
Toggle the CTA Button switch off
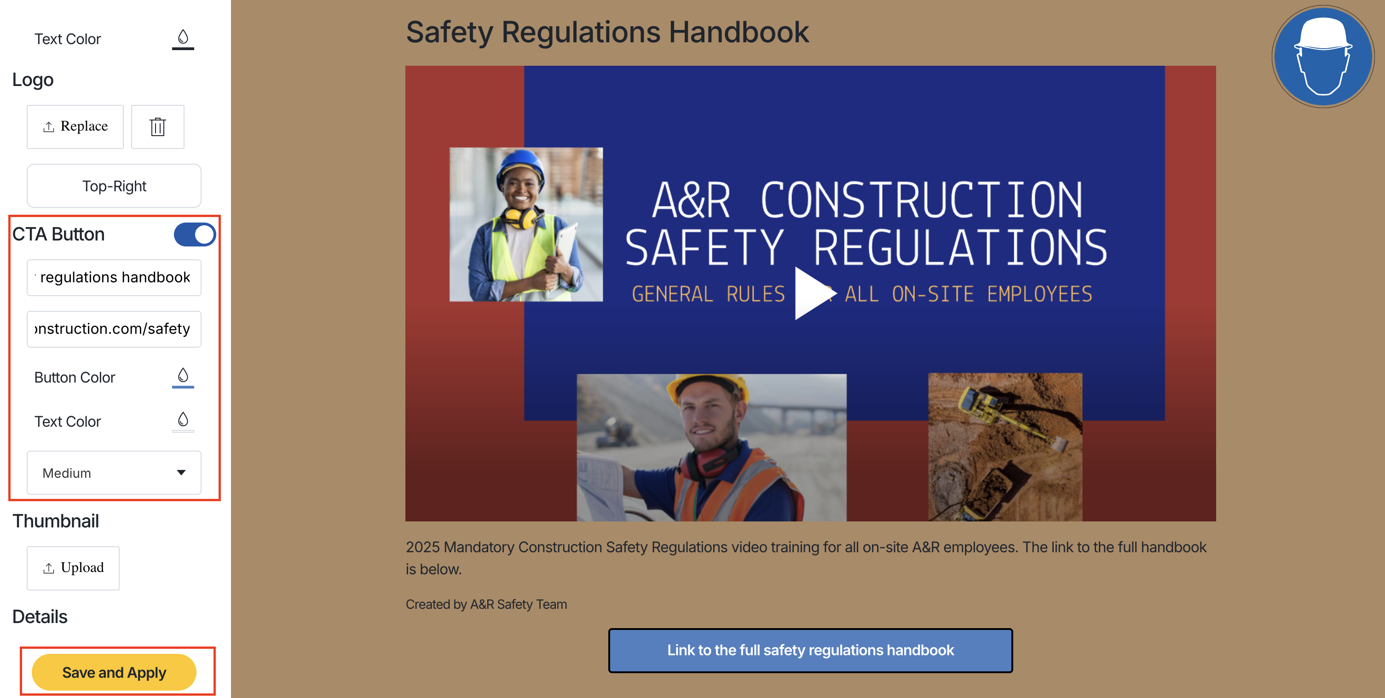coord(194,235)
